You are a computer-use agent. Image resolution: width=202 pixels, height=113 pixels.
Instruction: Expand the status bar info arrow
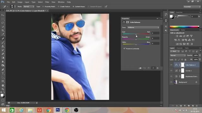pyautogui.click(x=37, y=103)
